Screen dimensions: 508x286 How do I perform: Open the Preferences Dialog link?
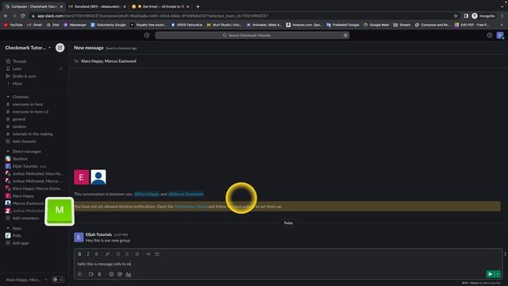tap(190, 207)
